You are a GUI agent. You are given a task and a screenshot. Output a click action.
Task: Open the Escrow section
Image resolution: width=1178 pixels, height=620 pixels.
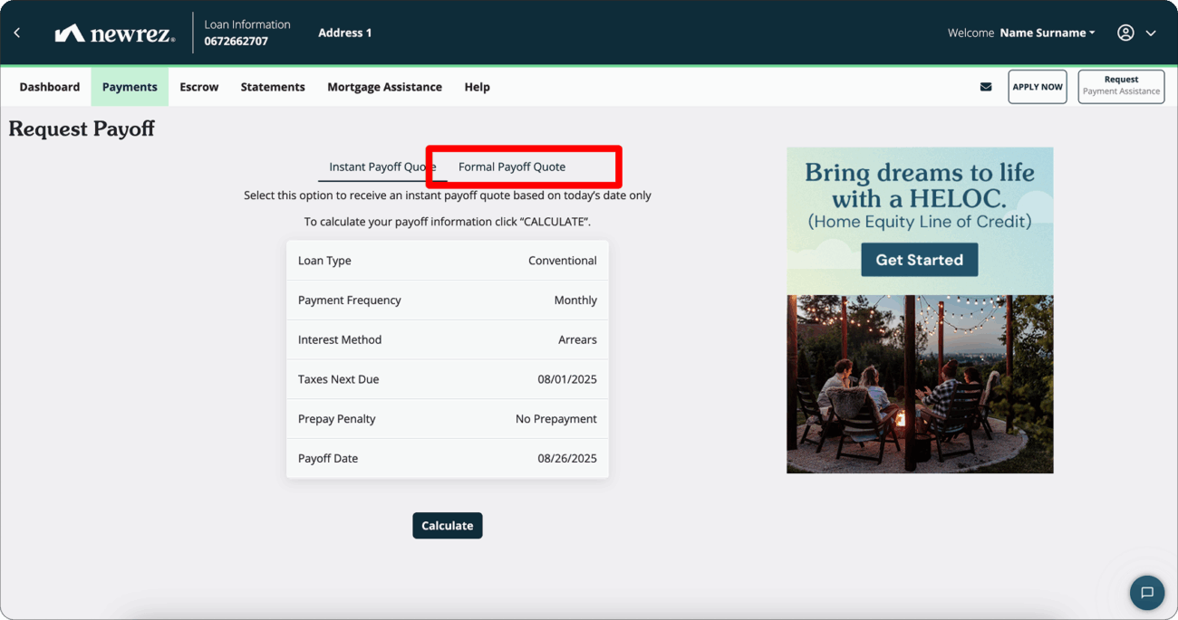[198, 86]
